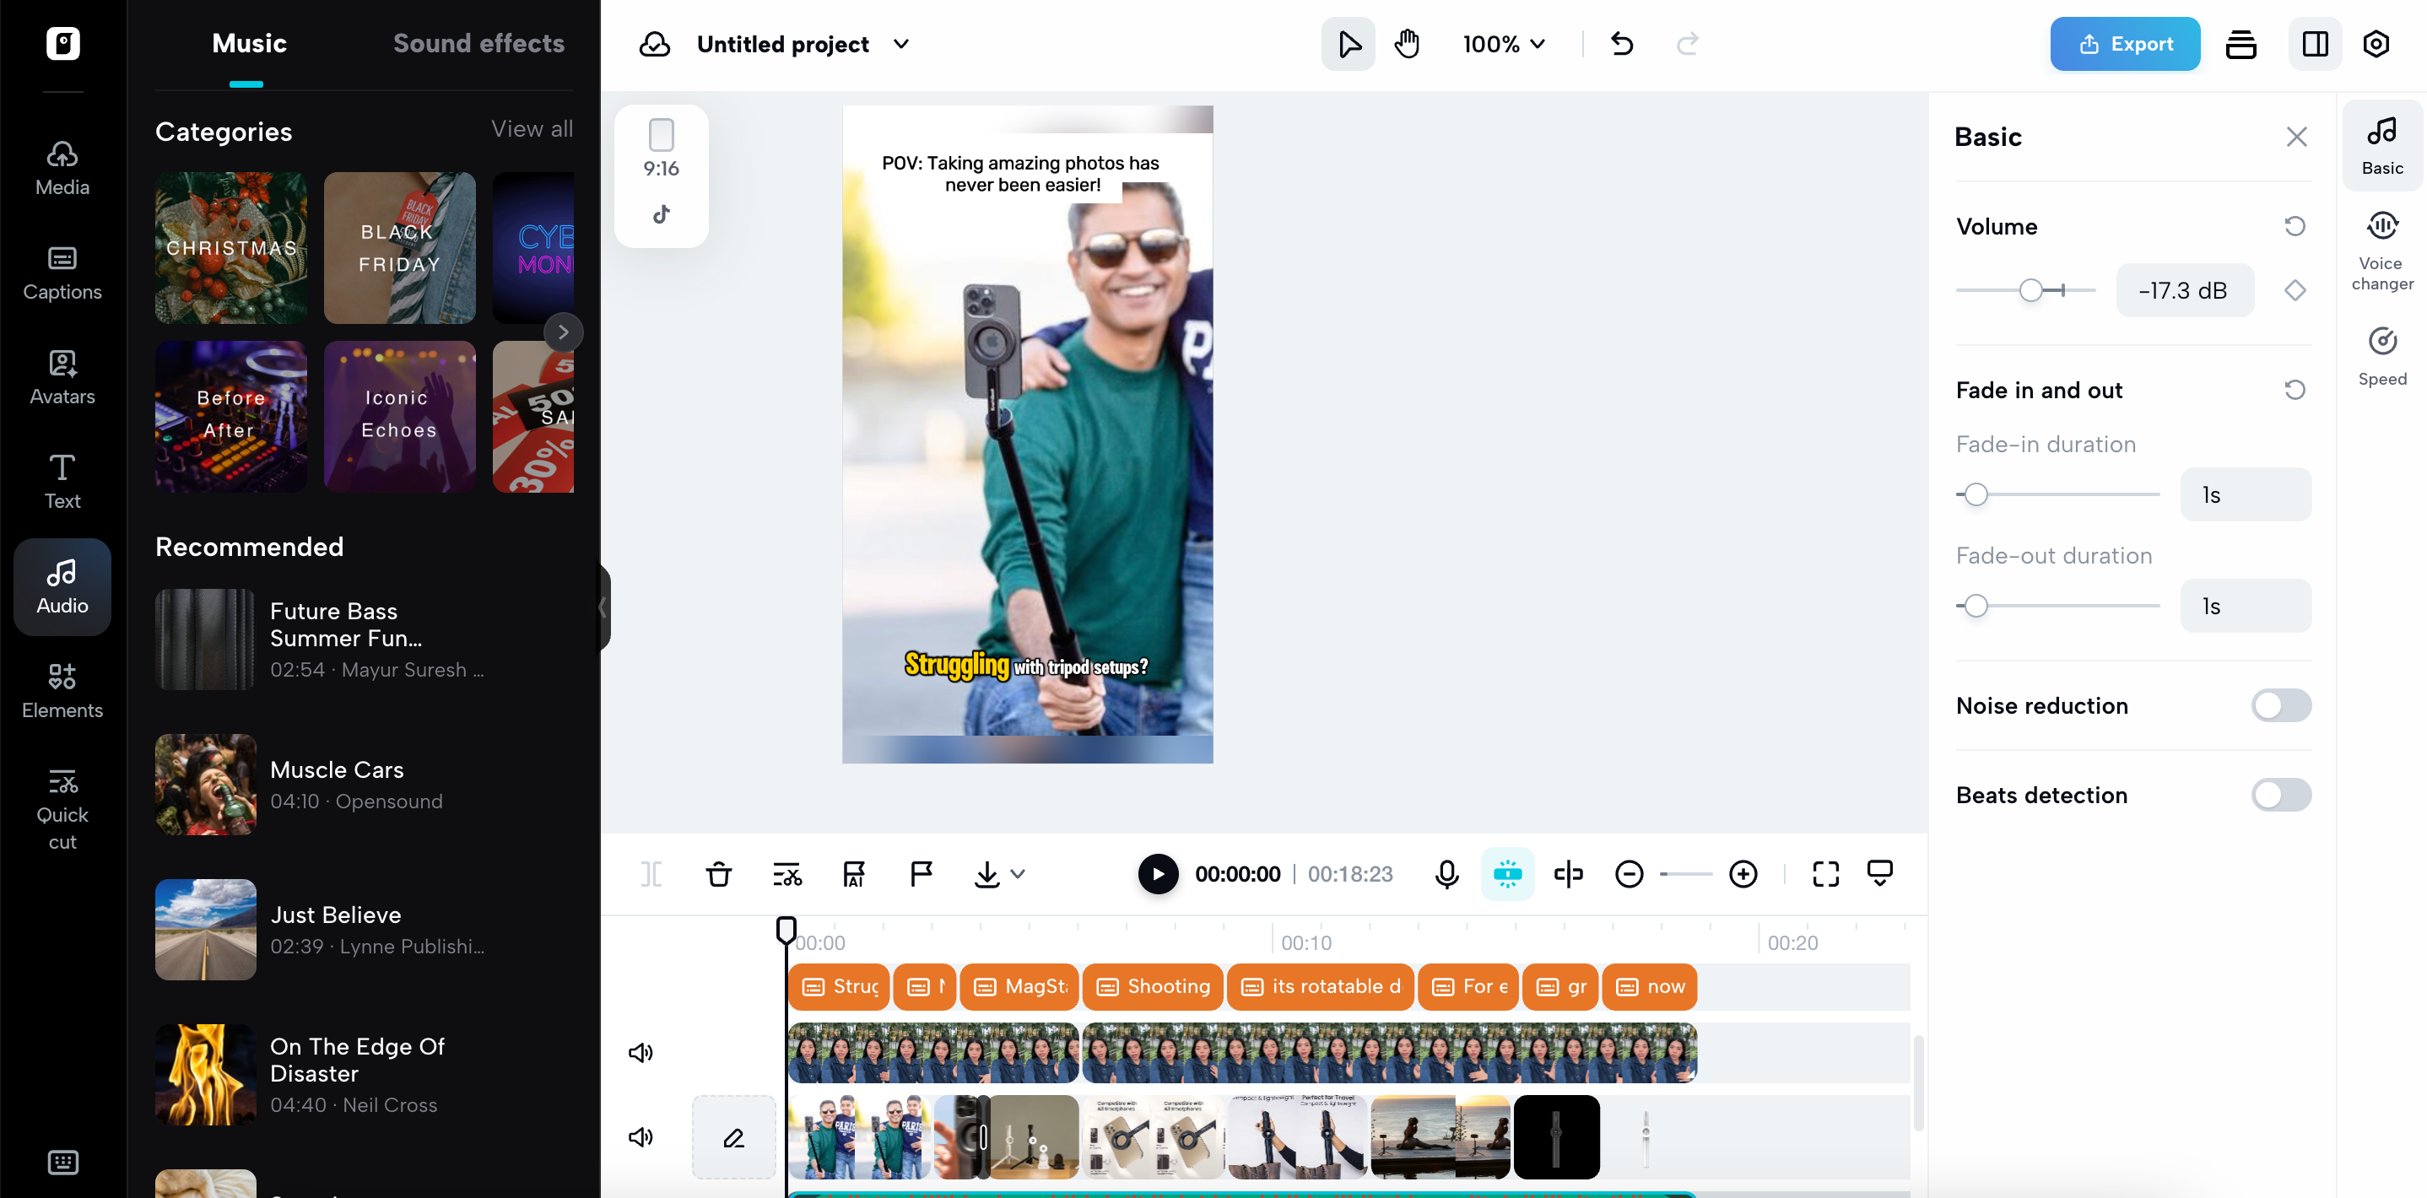
Task: Open the Media panel
Action: coord(62,169)
